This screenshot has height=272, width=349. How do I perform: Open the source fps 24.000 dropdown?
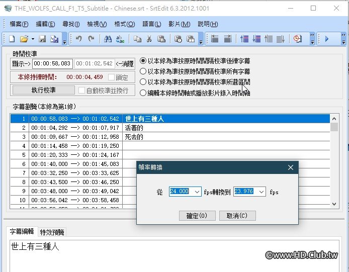(x=197, y=192)
